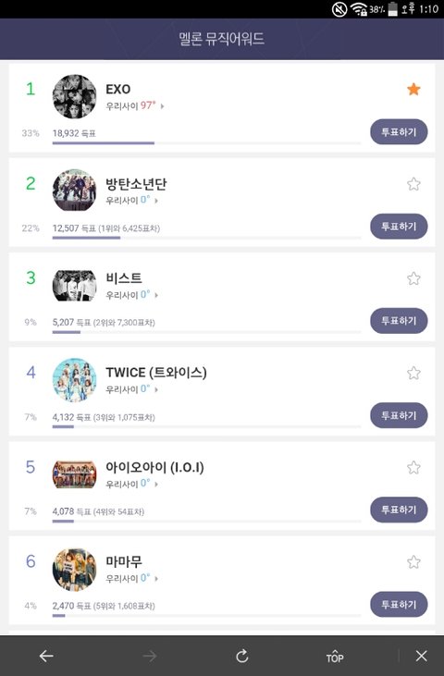This screenshot has width=444, height=676.
Task: Tap the battery status icon
Action: click(x=392, y=9)
